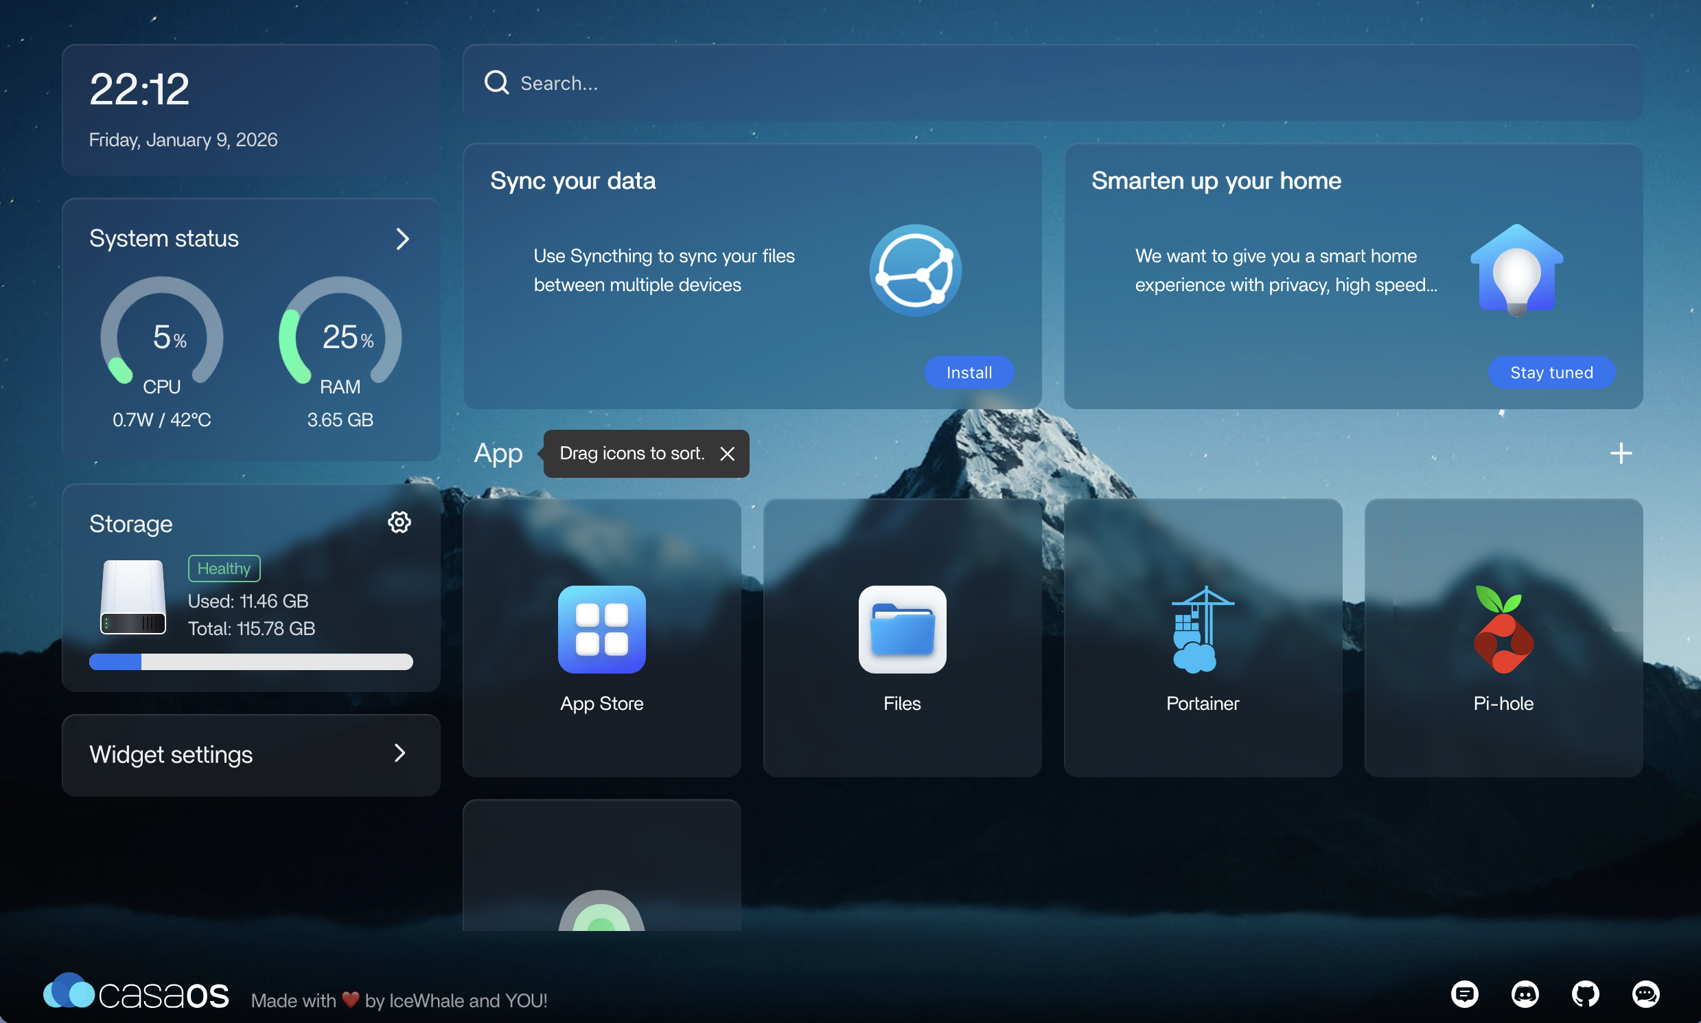
Task: Click the CasaOS logo
Action: [x=135, y=991]
